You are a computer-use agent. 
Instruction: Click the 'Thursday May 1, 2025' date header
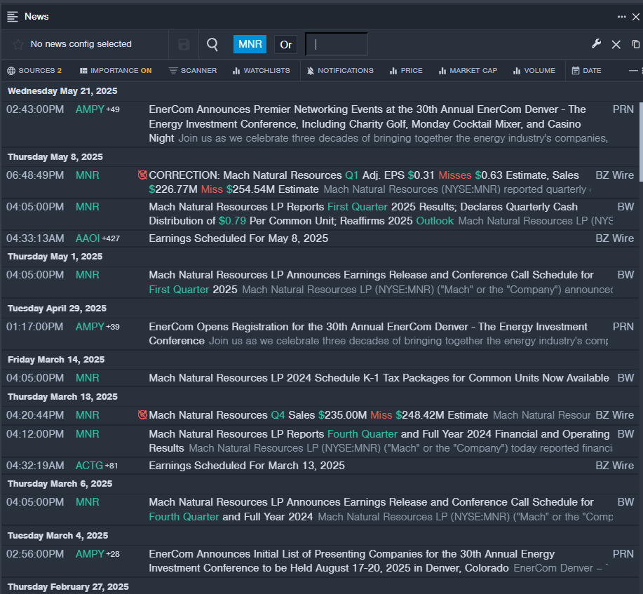tap(55, 257)
